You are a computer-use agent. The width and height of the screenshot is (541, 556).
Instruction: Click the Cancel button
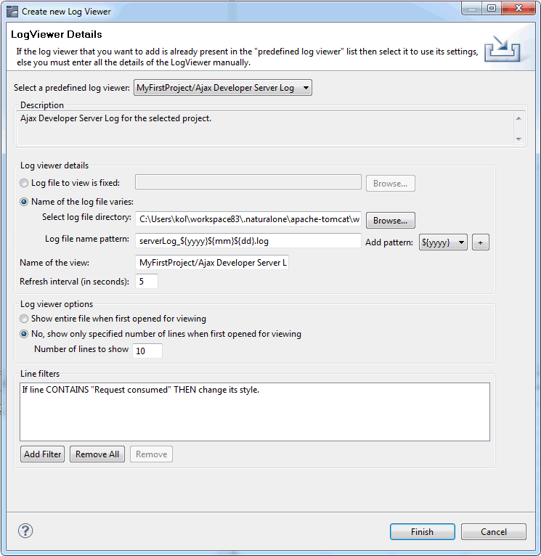click(x=494, y=532)
